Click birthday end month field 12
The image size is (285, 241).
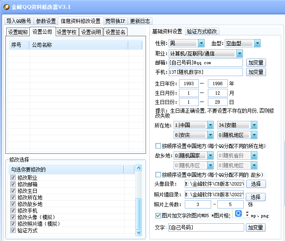218,93
